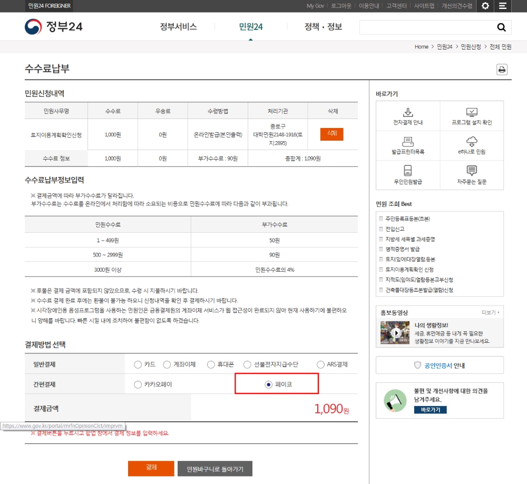Click the search magnifier icon
This screenshot has height=484, width=527.
[x=501, y=27]
